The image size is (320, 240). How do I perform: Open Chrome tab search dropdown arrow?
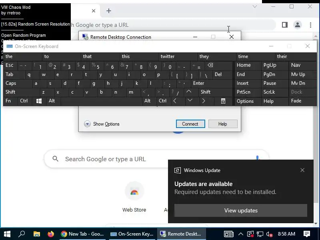[254, 6]
